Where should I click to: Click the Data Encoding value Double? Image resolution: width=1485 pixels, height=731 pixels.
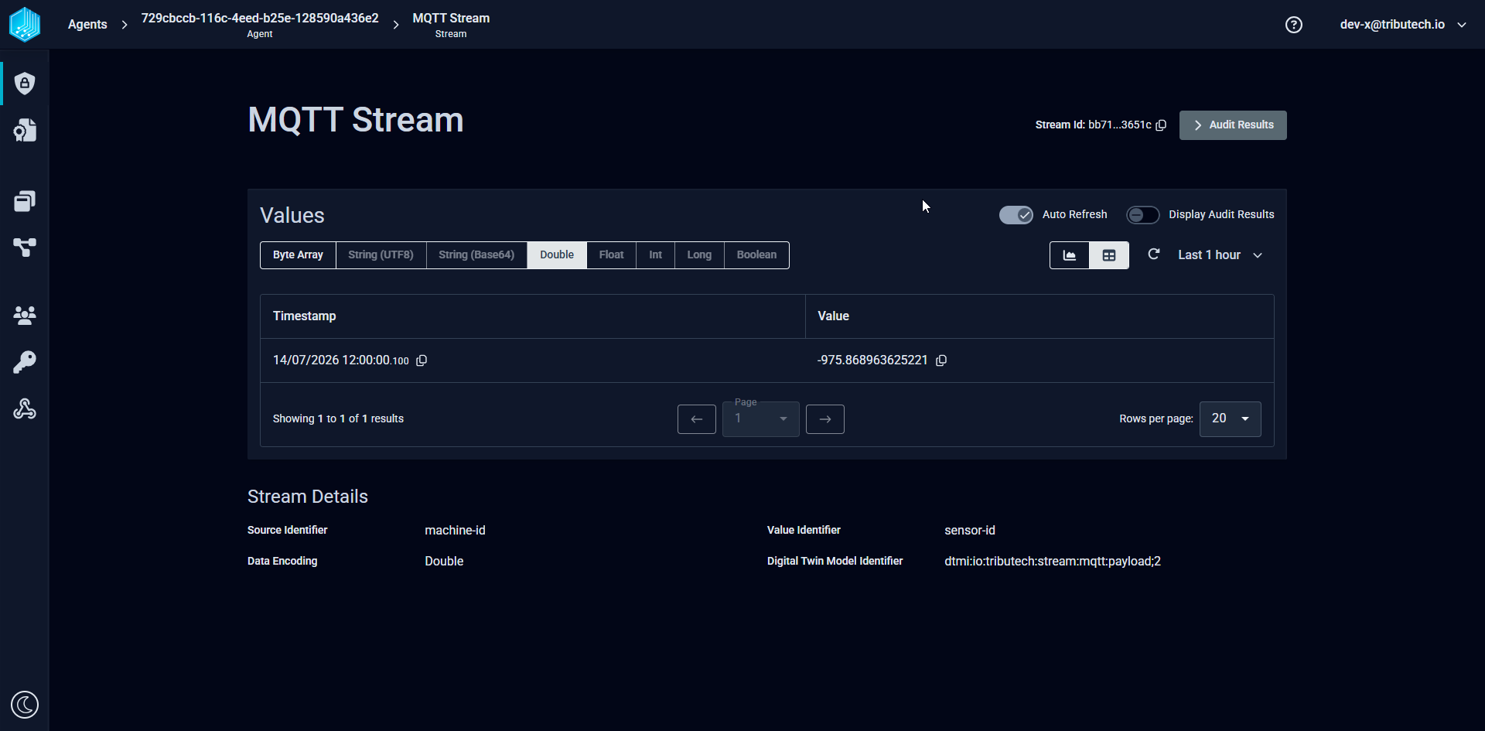tap(444, 562)
